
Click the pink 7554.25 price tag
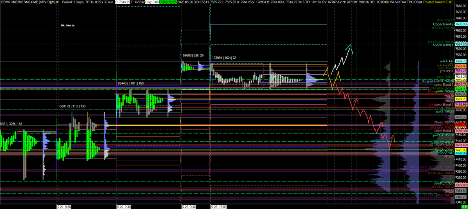460,71
